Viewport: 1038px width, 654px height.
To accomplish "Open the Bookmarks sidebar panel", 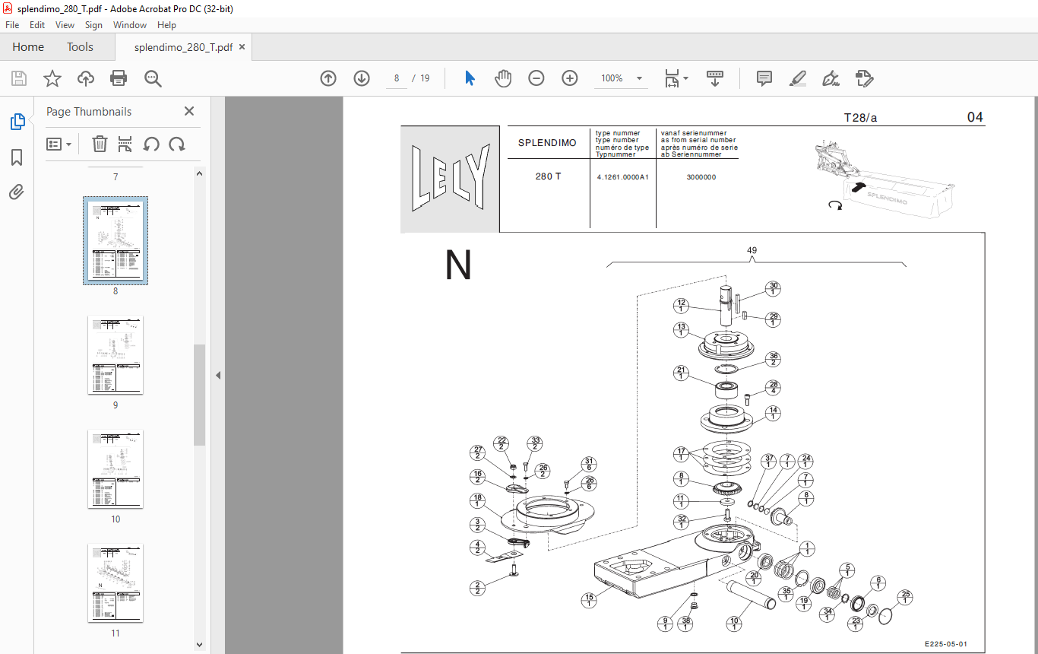I will (17, 157).
